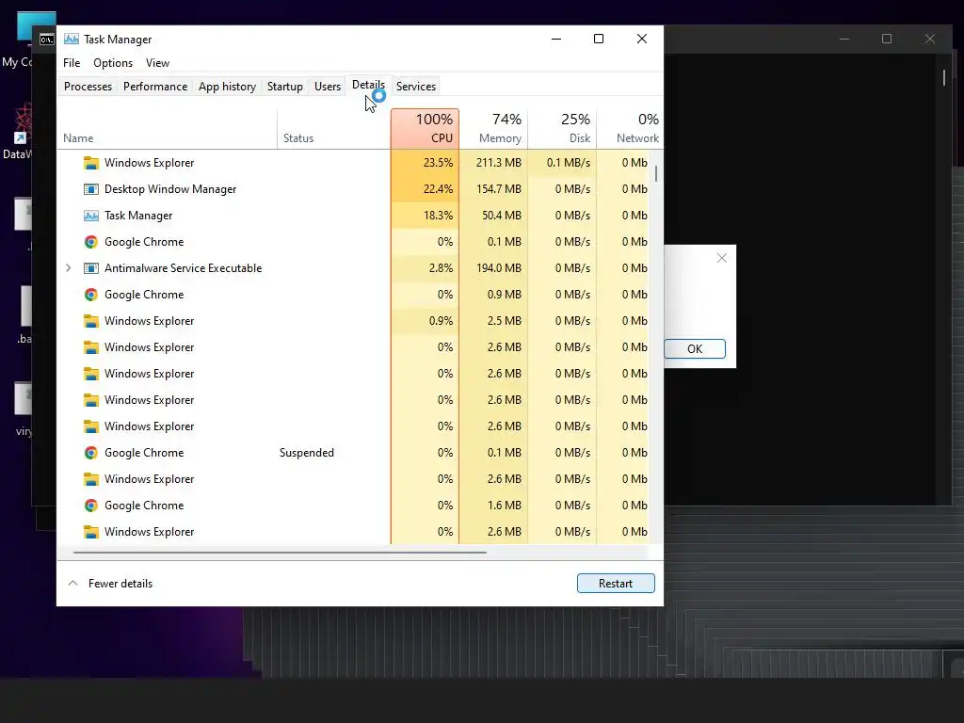Click the 194.0 MB memory value
This screenshot has width=964, height=723.
(499, 268)
